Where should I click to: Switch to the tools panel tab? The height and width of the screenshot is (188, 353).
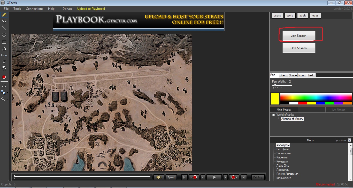click(290, 16)
